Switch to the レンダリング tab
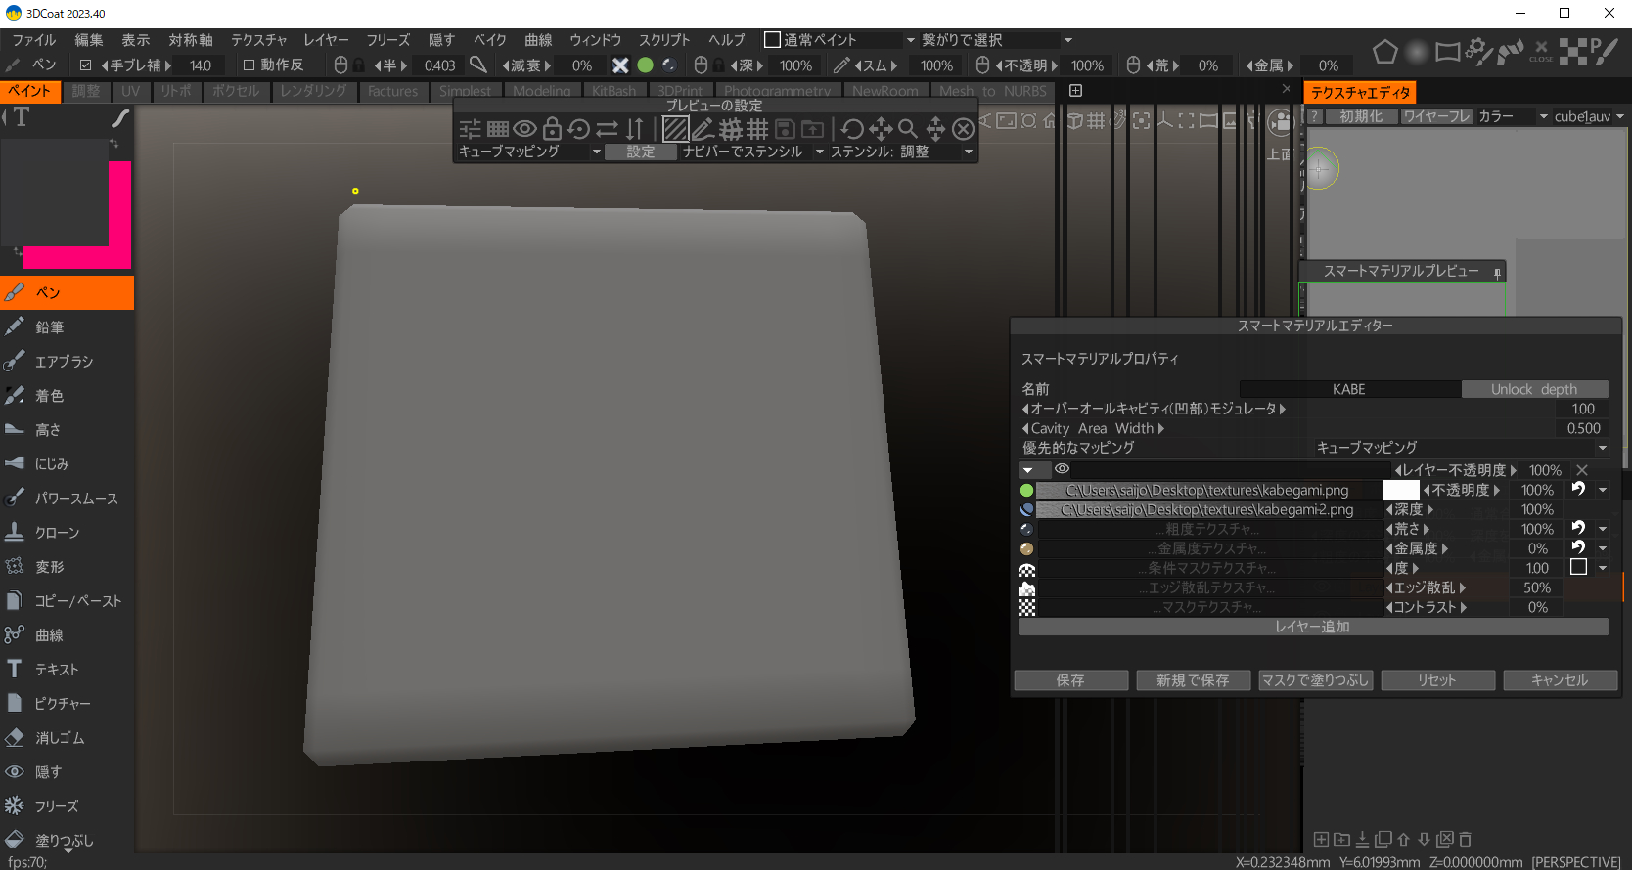 (313, 91)
